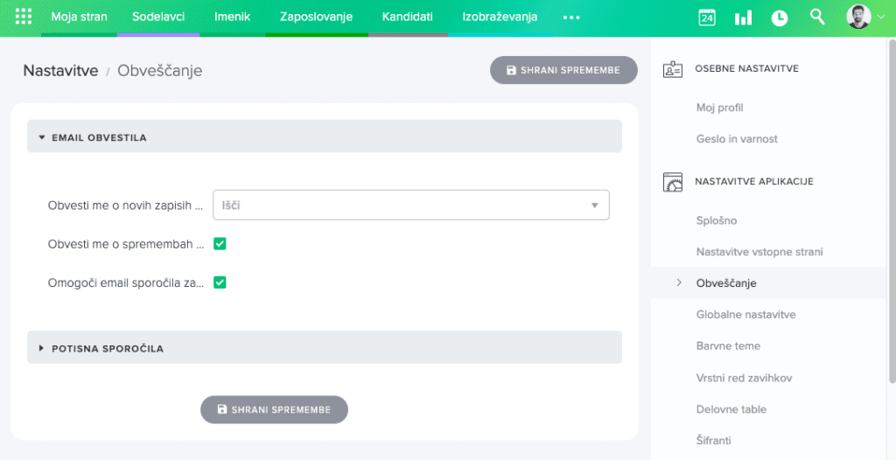Open Barvne teme settings link
Viewport: 896px width, 460px height.
click(x=728, y=345)
